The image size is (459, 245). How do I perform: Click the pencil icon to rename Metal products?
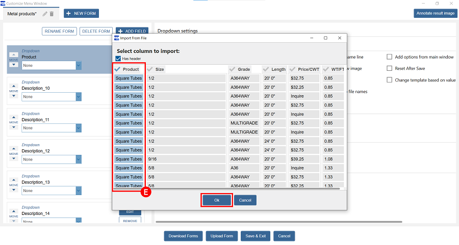[45, 14]
